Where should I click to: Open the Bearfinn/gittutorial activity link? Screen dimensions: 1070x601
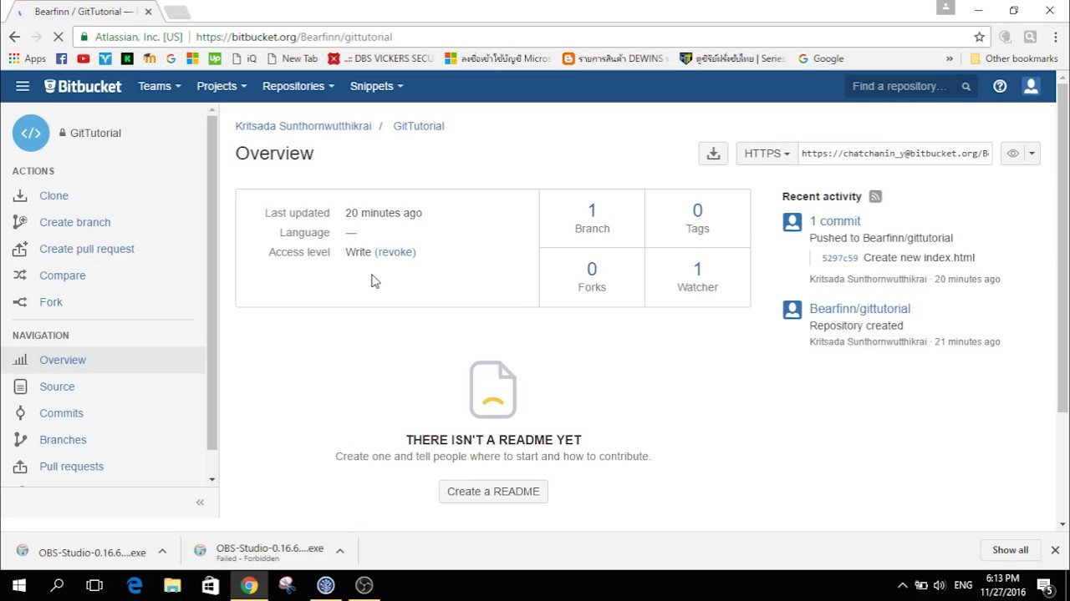(859, 309)
